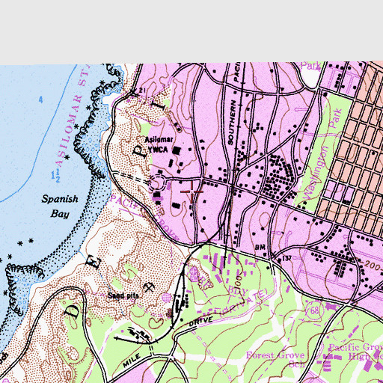Screen dimensions: 383x383
Task: Click the 'Forest Grove Sch' label
Action: 276,359
